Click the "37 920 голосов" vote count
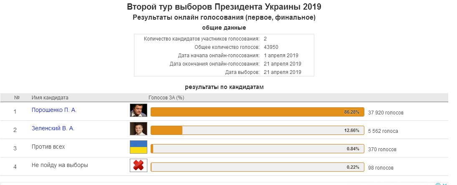457x185 pixels. [386, 113]
